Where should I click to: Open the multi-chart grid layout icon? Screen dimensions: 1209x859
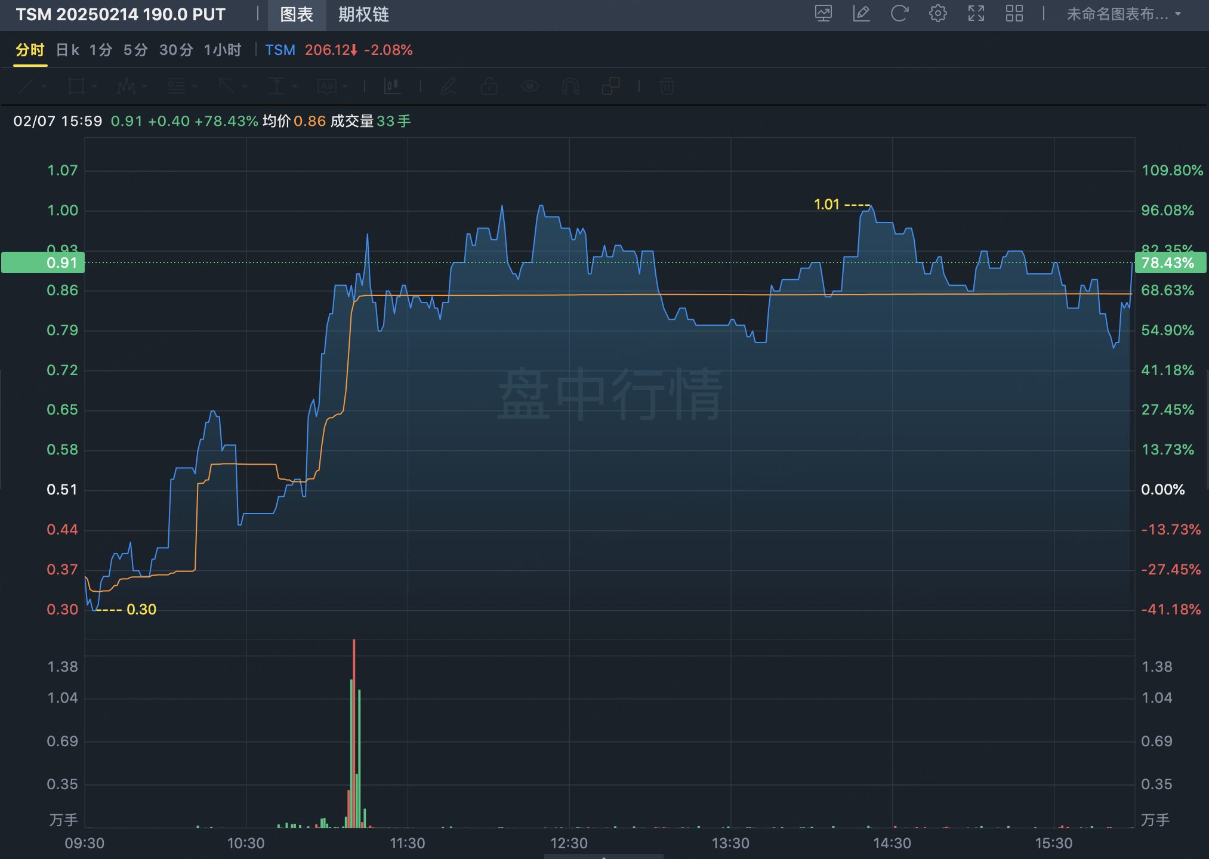point(1014,14)
